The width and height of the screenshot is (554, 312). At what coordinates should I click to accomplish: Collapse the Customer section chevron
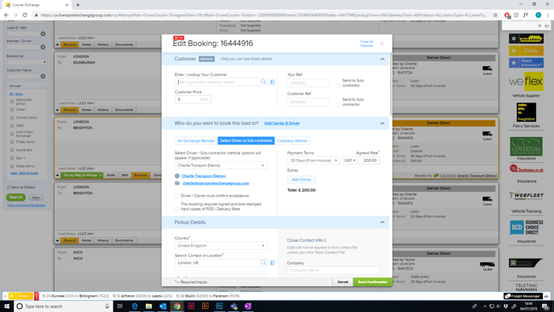click(382, 59)
